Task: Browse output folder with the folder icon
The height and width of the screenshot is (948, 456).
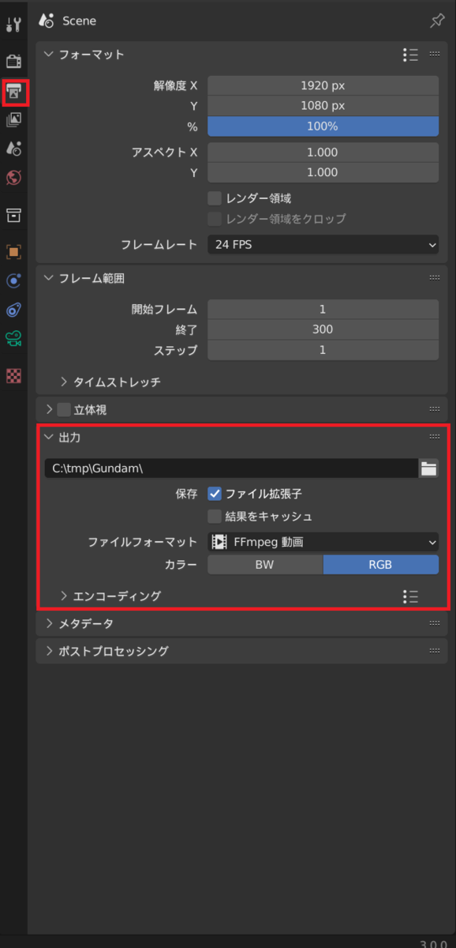Action: point(428,468)
